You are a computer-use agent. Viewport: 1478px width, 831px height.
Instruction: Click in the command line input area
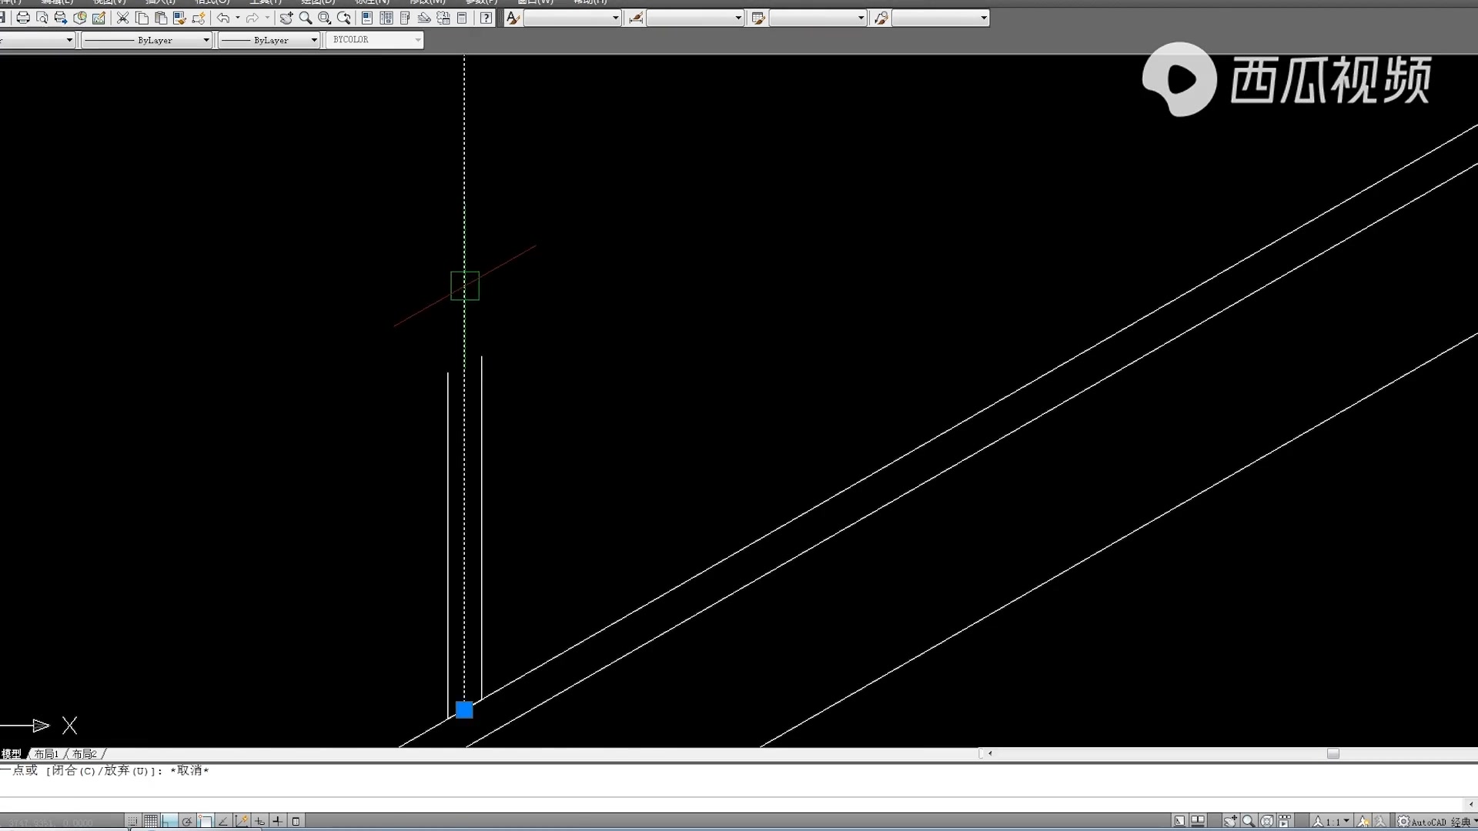[x=731, y=804]
